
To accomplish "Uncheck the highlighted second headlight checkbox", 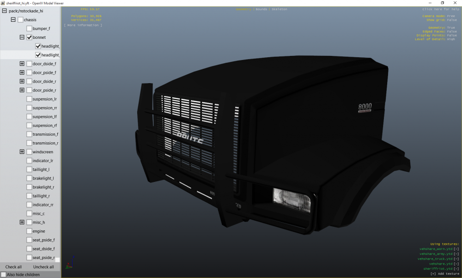I will click(38, 55).
